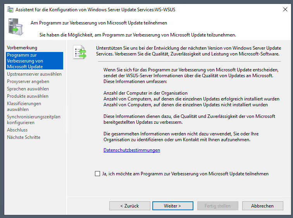Go to Abschluss step
Viewport: 293px width, 218px height.
[x=17, y=130]
